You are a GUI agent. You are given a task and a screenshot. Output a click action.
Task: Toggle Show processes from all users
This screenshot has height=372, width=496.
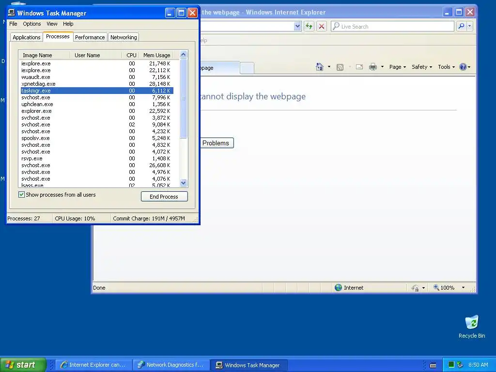(21, 195)
